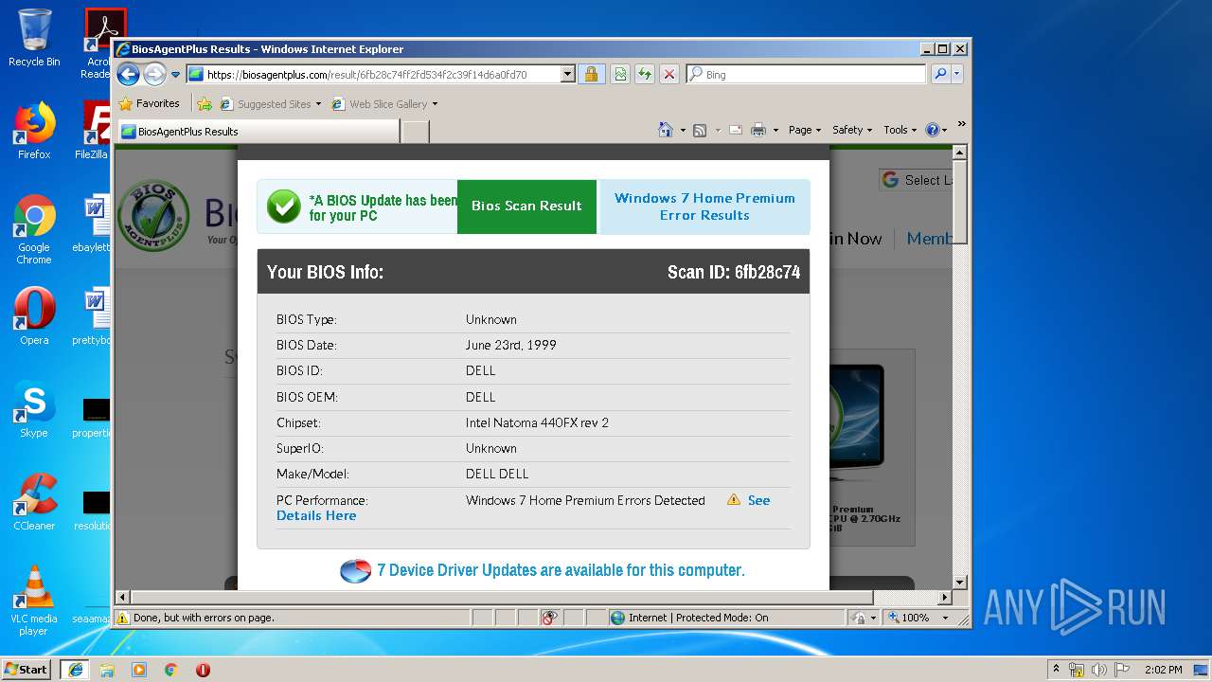The image size is (1212, 682).
Task: Click inside the Bing search box
Action: point(813,74)
